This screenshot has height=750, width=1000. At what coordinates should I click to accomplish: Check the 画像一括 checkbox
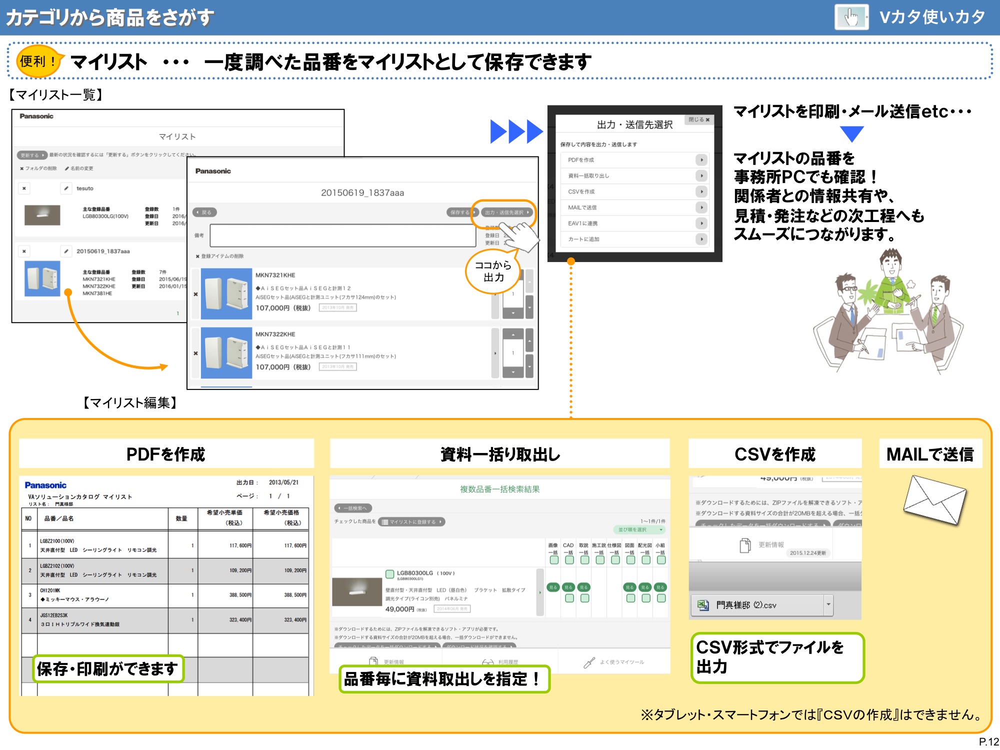pyautogui.click(x=553, y=560)
